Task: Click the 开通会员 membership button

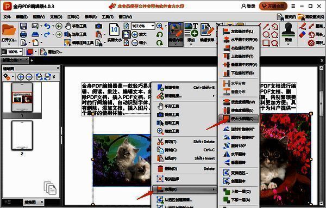Action: pyautogui.click(x=273, y=6)
